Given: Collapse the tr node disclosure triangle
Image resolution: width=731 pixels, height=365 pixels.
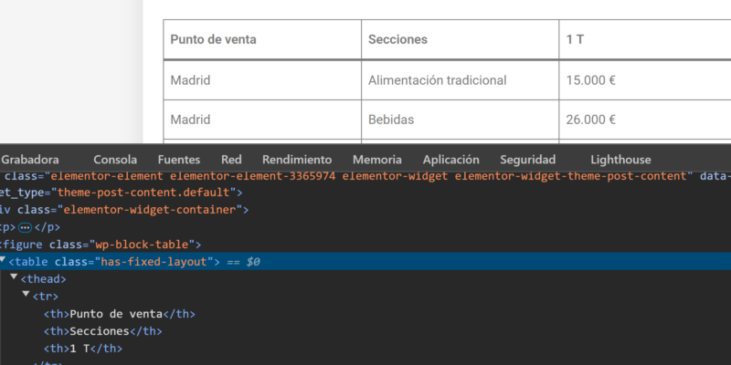Looking at the screenshot, I should coord(26,296).
